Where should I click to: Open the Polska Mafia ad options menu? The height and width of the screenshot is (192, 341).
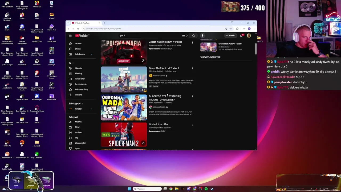(192, 42)
